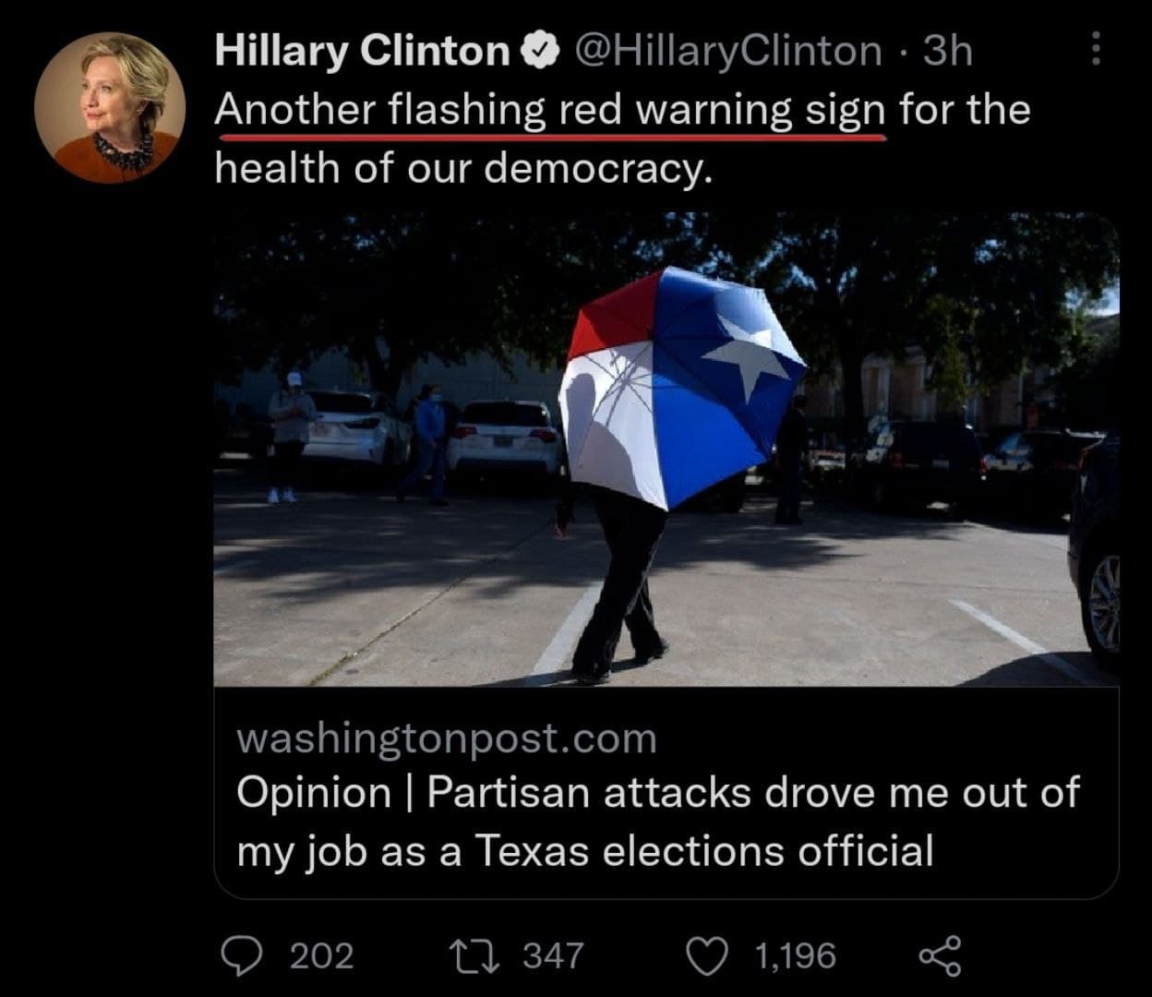1152x997 pixels.
Task: Open the three-dot more options menu
Action: tap(1095, 49)
